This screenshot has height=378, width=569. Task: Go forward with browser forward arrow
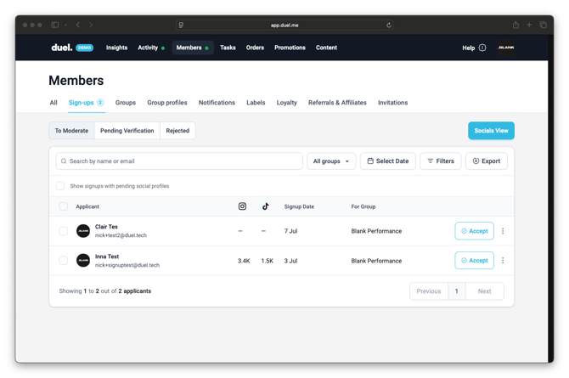[91, 25]
